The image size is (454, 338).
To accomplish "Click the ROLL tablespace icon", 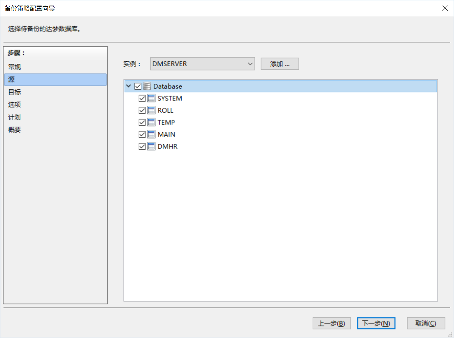I will 151,111.
